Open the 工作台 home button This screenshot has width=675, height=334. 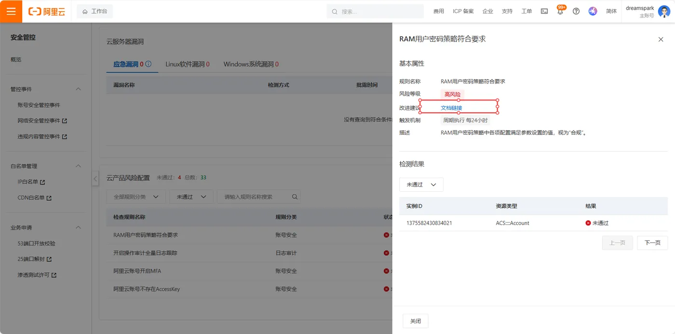[x=94, y=11]
